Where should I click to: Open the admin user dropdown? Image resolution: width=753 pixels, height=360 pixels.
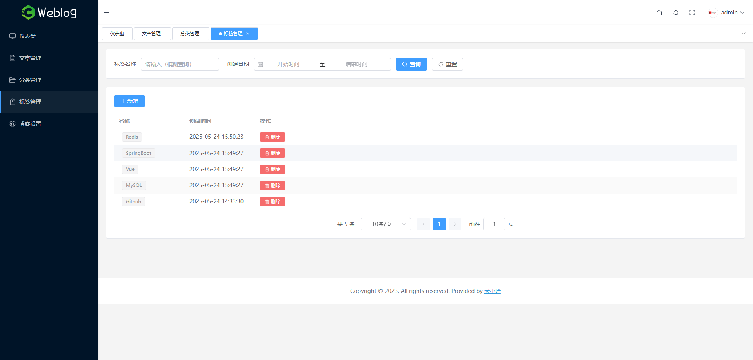click(732, 13)
